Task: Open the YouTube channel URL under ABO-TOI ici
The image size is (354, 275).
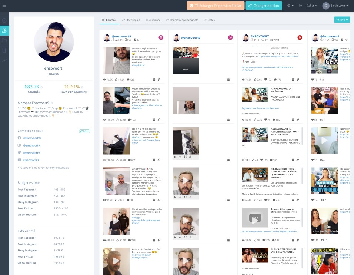Action: tap(267, 69)
